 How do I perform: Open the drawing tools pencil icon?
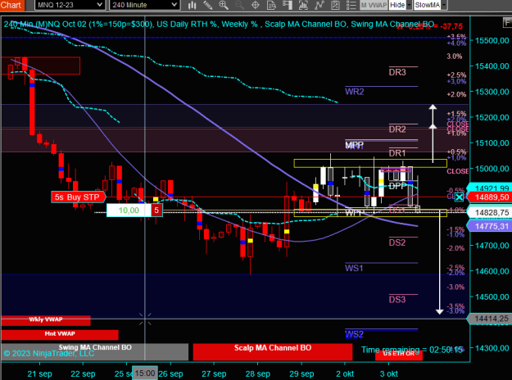tap(208, 5)
